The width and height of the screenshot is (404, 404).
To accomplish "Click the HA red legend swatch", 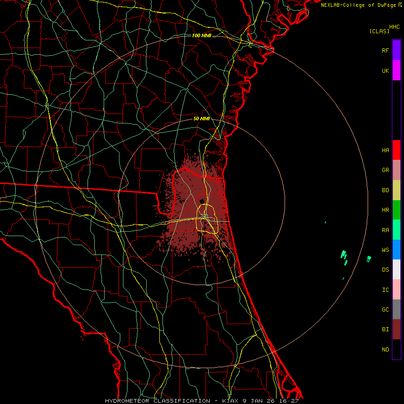I will click(x=396, y=150).
